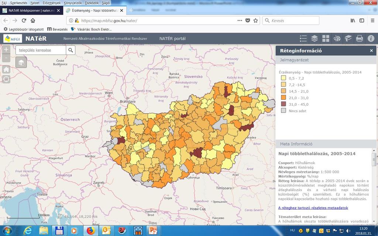Open the Pocket save icon in address bar
Image resolution: width=378 pixels, height=236 pixels.
coord(248,21)
